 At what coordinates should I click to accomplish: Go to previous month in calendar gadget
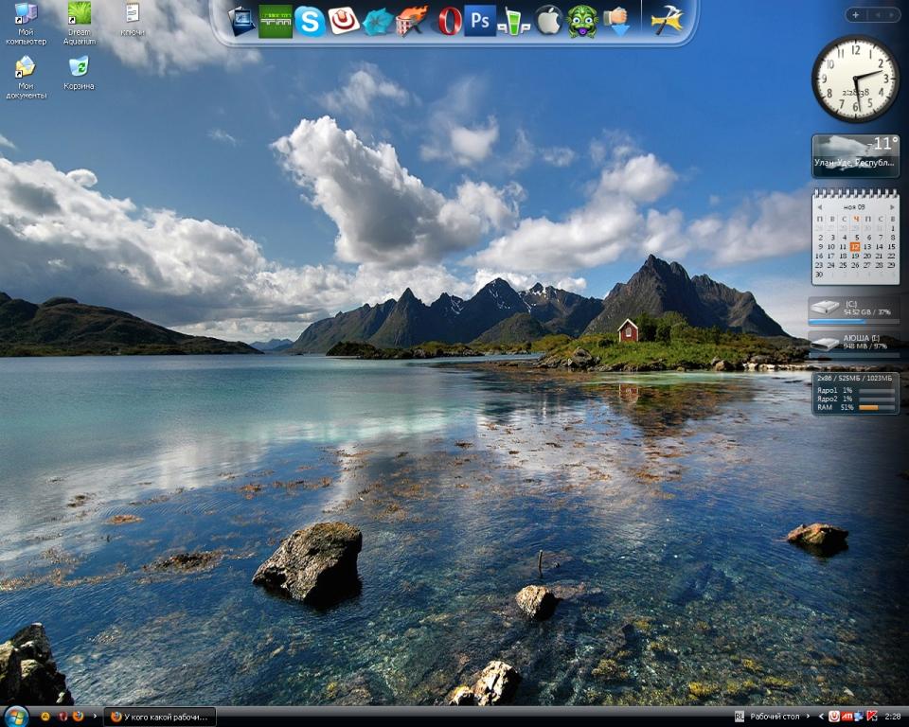click(819, 205)
